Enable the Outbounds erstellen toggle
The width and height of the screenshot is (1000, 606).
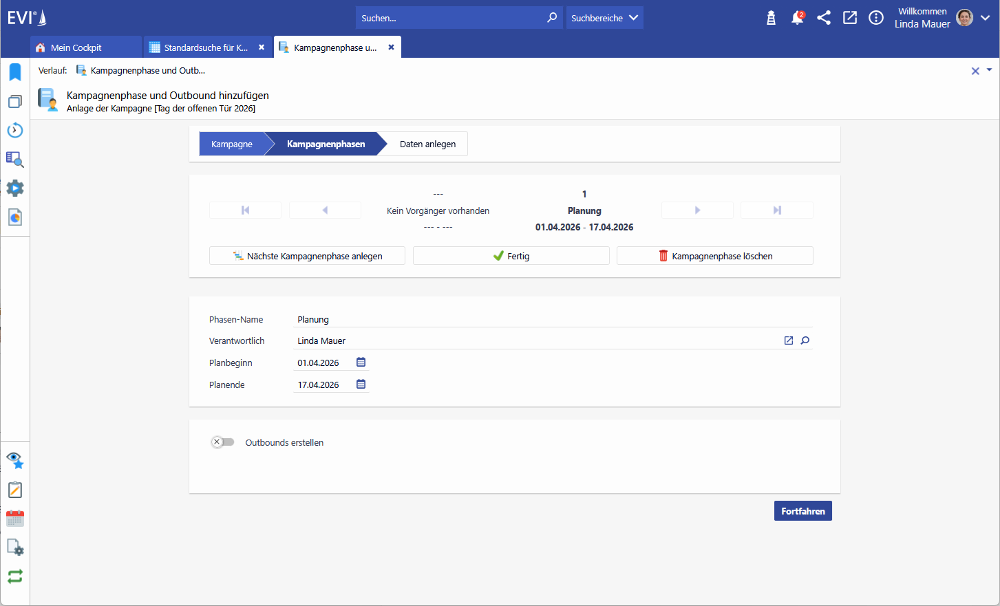coord(222,442)
